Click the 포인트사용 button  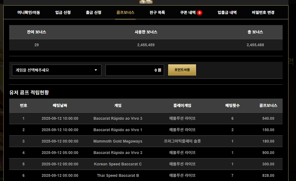tap(182, 70)
